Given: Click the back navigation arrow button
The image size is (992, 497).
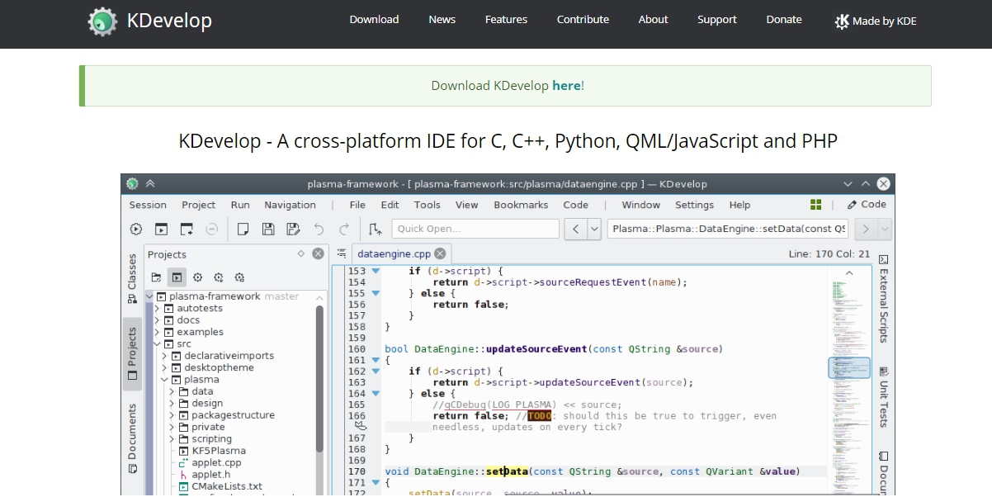Looking at the screenshot, I should pos(575,230).
